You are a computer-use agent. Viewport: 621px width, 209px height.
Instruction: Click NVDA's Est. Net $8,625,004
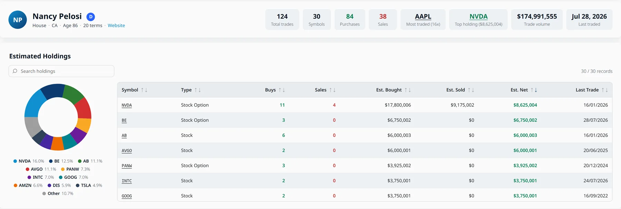click(525, 105)
